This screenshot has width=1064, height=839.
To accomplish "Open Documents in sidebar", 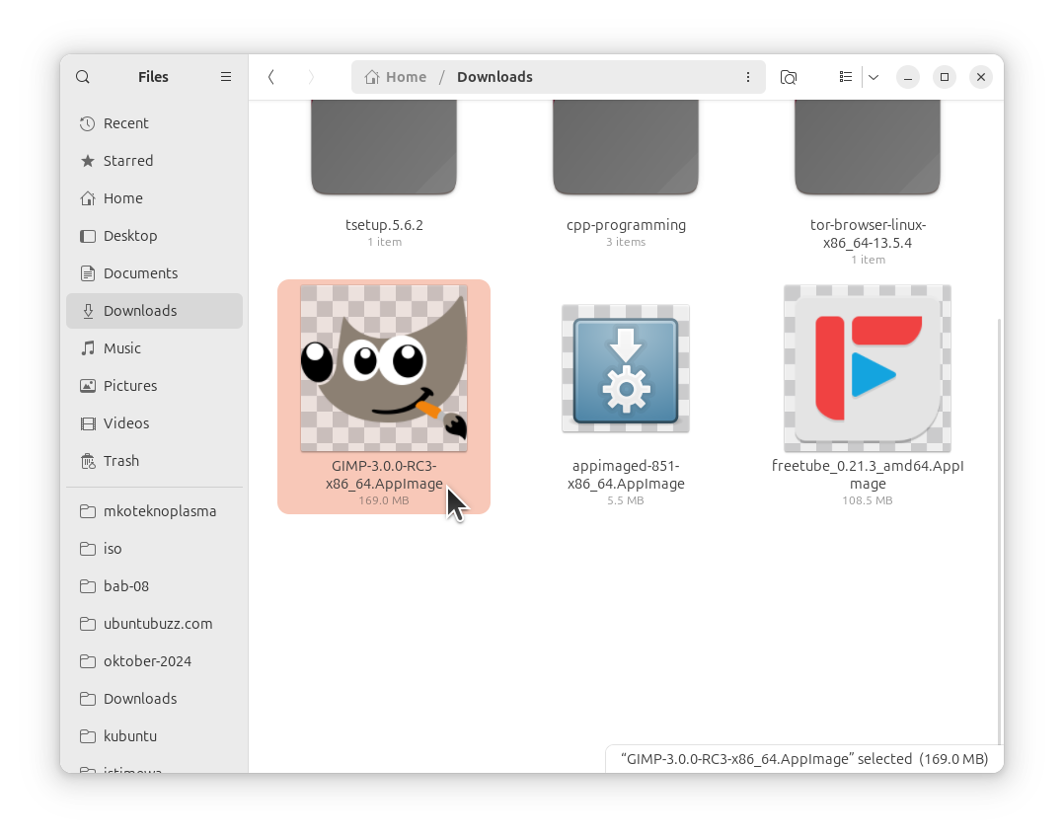I will (154, 272).
